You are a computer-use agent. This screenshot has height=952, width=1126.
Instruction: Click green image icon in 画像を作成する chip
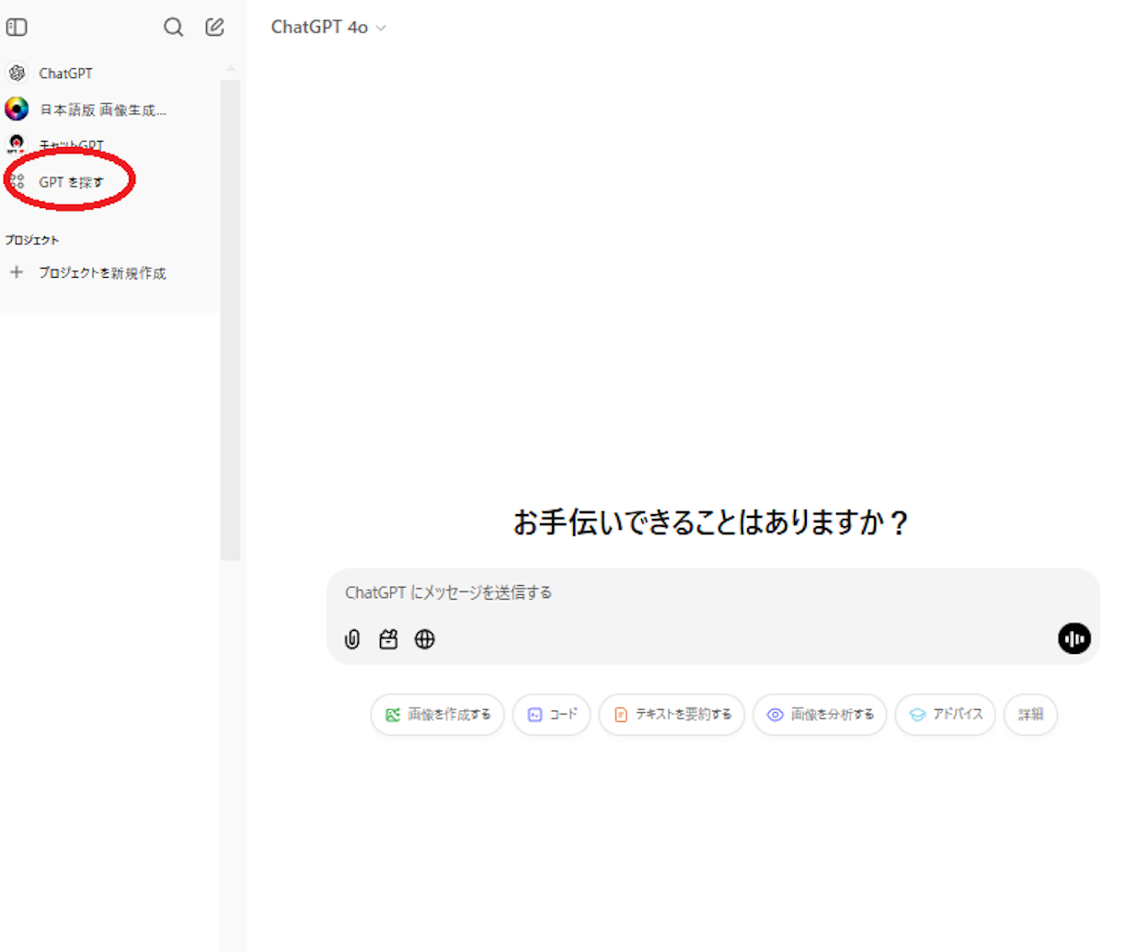click(393, 715)
